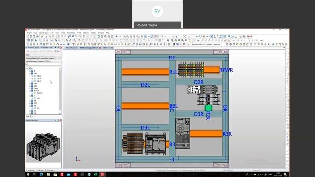The height and width of the screenshot is (177, 315).
Task: Select the CBL2 tree item
Action: point(39,76)
